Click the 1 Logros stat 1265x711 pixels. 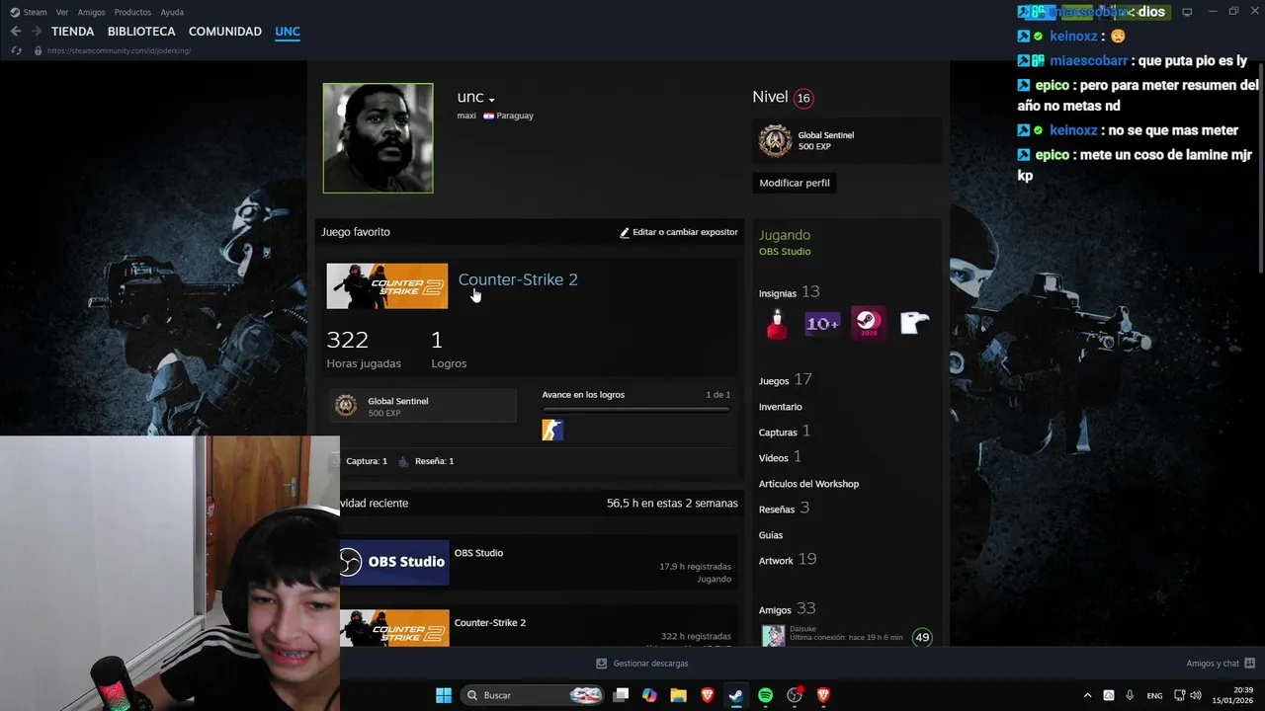pyautogui.click(x=449, y=349)
